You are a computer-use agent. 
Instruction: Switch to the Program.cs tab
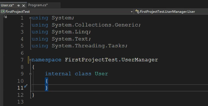click(x=38, y=5)
